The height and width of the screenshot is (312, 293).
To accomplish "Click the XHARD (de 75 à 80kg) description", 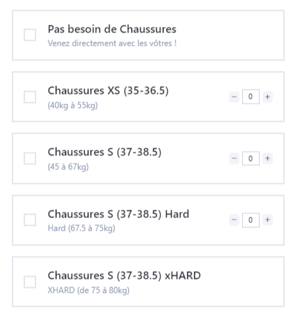I will 88,290.
